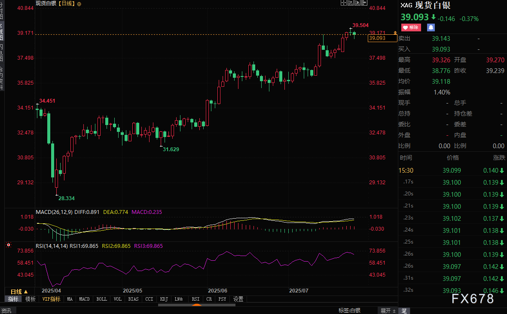
Task: Click the 资讯 news button
Action: pyautogui.click(x=6, y=311)
